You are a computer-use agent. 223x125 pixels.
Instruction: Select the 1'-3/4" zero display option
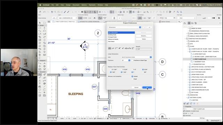point(122,72)
